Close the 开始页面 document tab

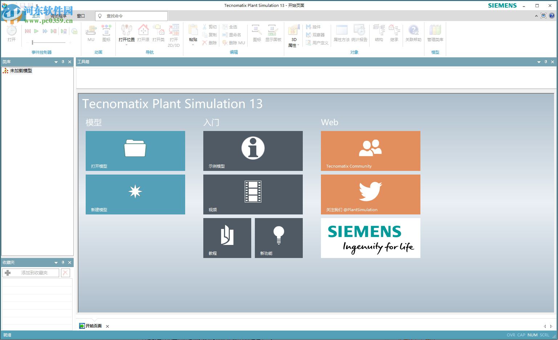coord(107,326)
